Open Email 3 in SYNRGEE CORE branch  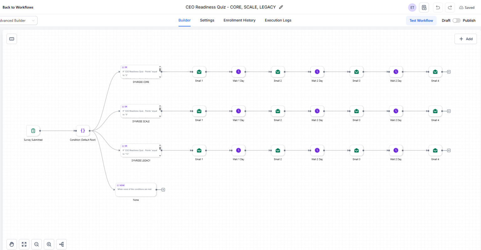[356, 72]
